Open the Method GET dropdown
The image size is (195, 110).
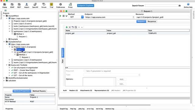pos(82,17)
